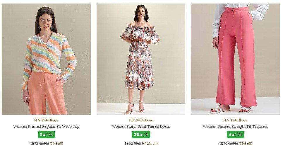Click the ₹870 price of Trousers
283x153 pixels.
(x=223, y=144)
